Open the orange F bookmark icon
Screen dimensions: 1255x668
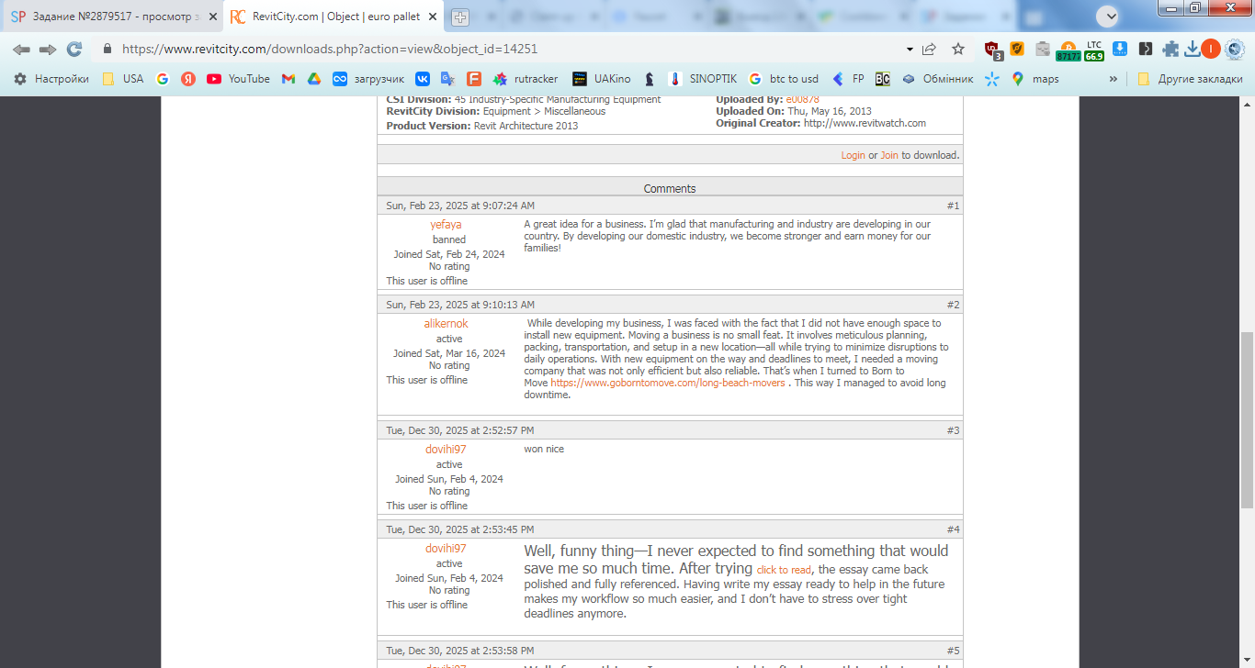coord(474,79)
